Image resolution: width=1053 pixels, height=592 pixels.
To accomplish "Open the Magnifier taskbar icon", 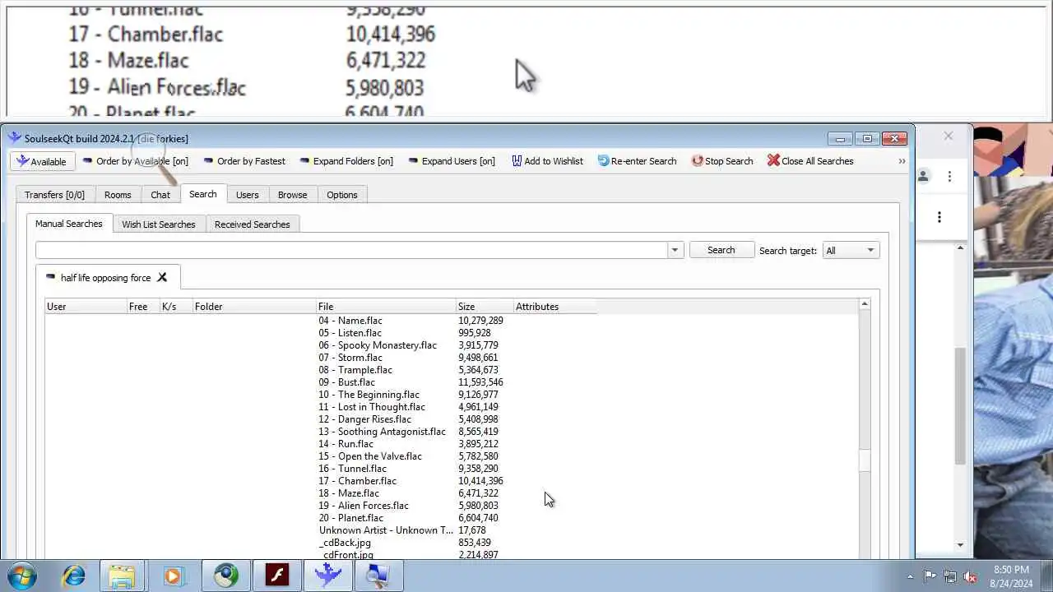I will tap(378, 576).
